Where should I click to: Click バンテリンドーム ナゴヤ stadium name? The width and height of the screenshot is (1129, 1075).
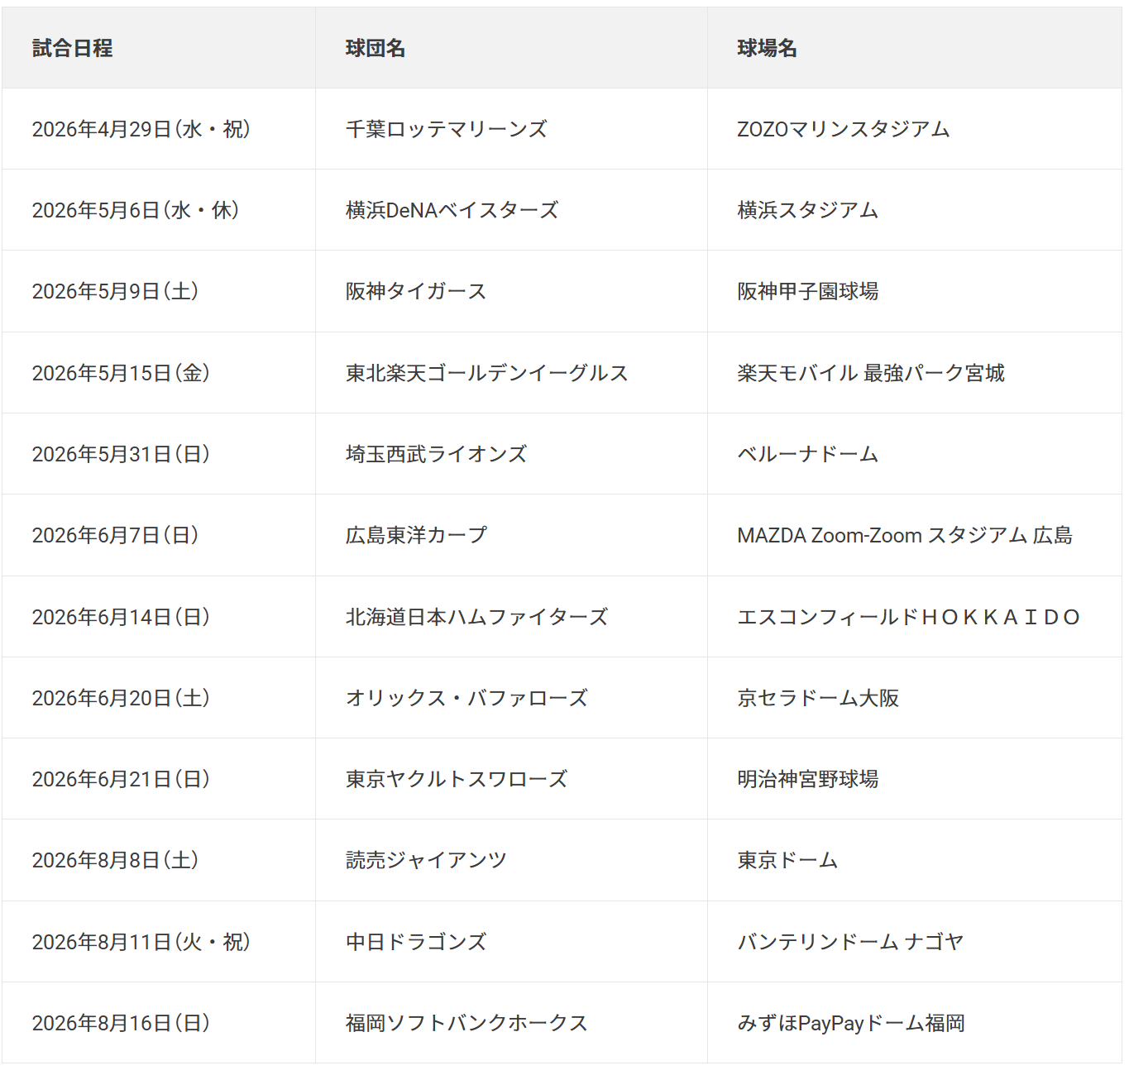click(x=850, y=942)
